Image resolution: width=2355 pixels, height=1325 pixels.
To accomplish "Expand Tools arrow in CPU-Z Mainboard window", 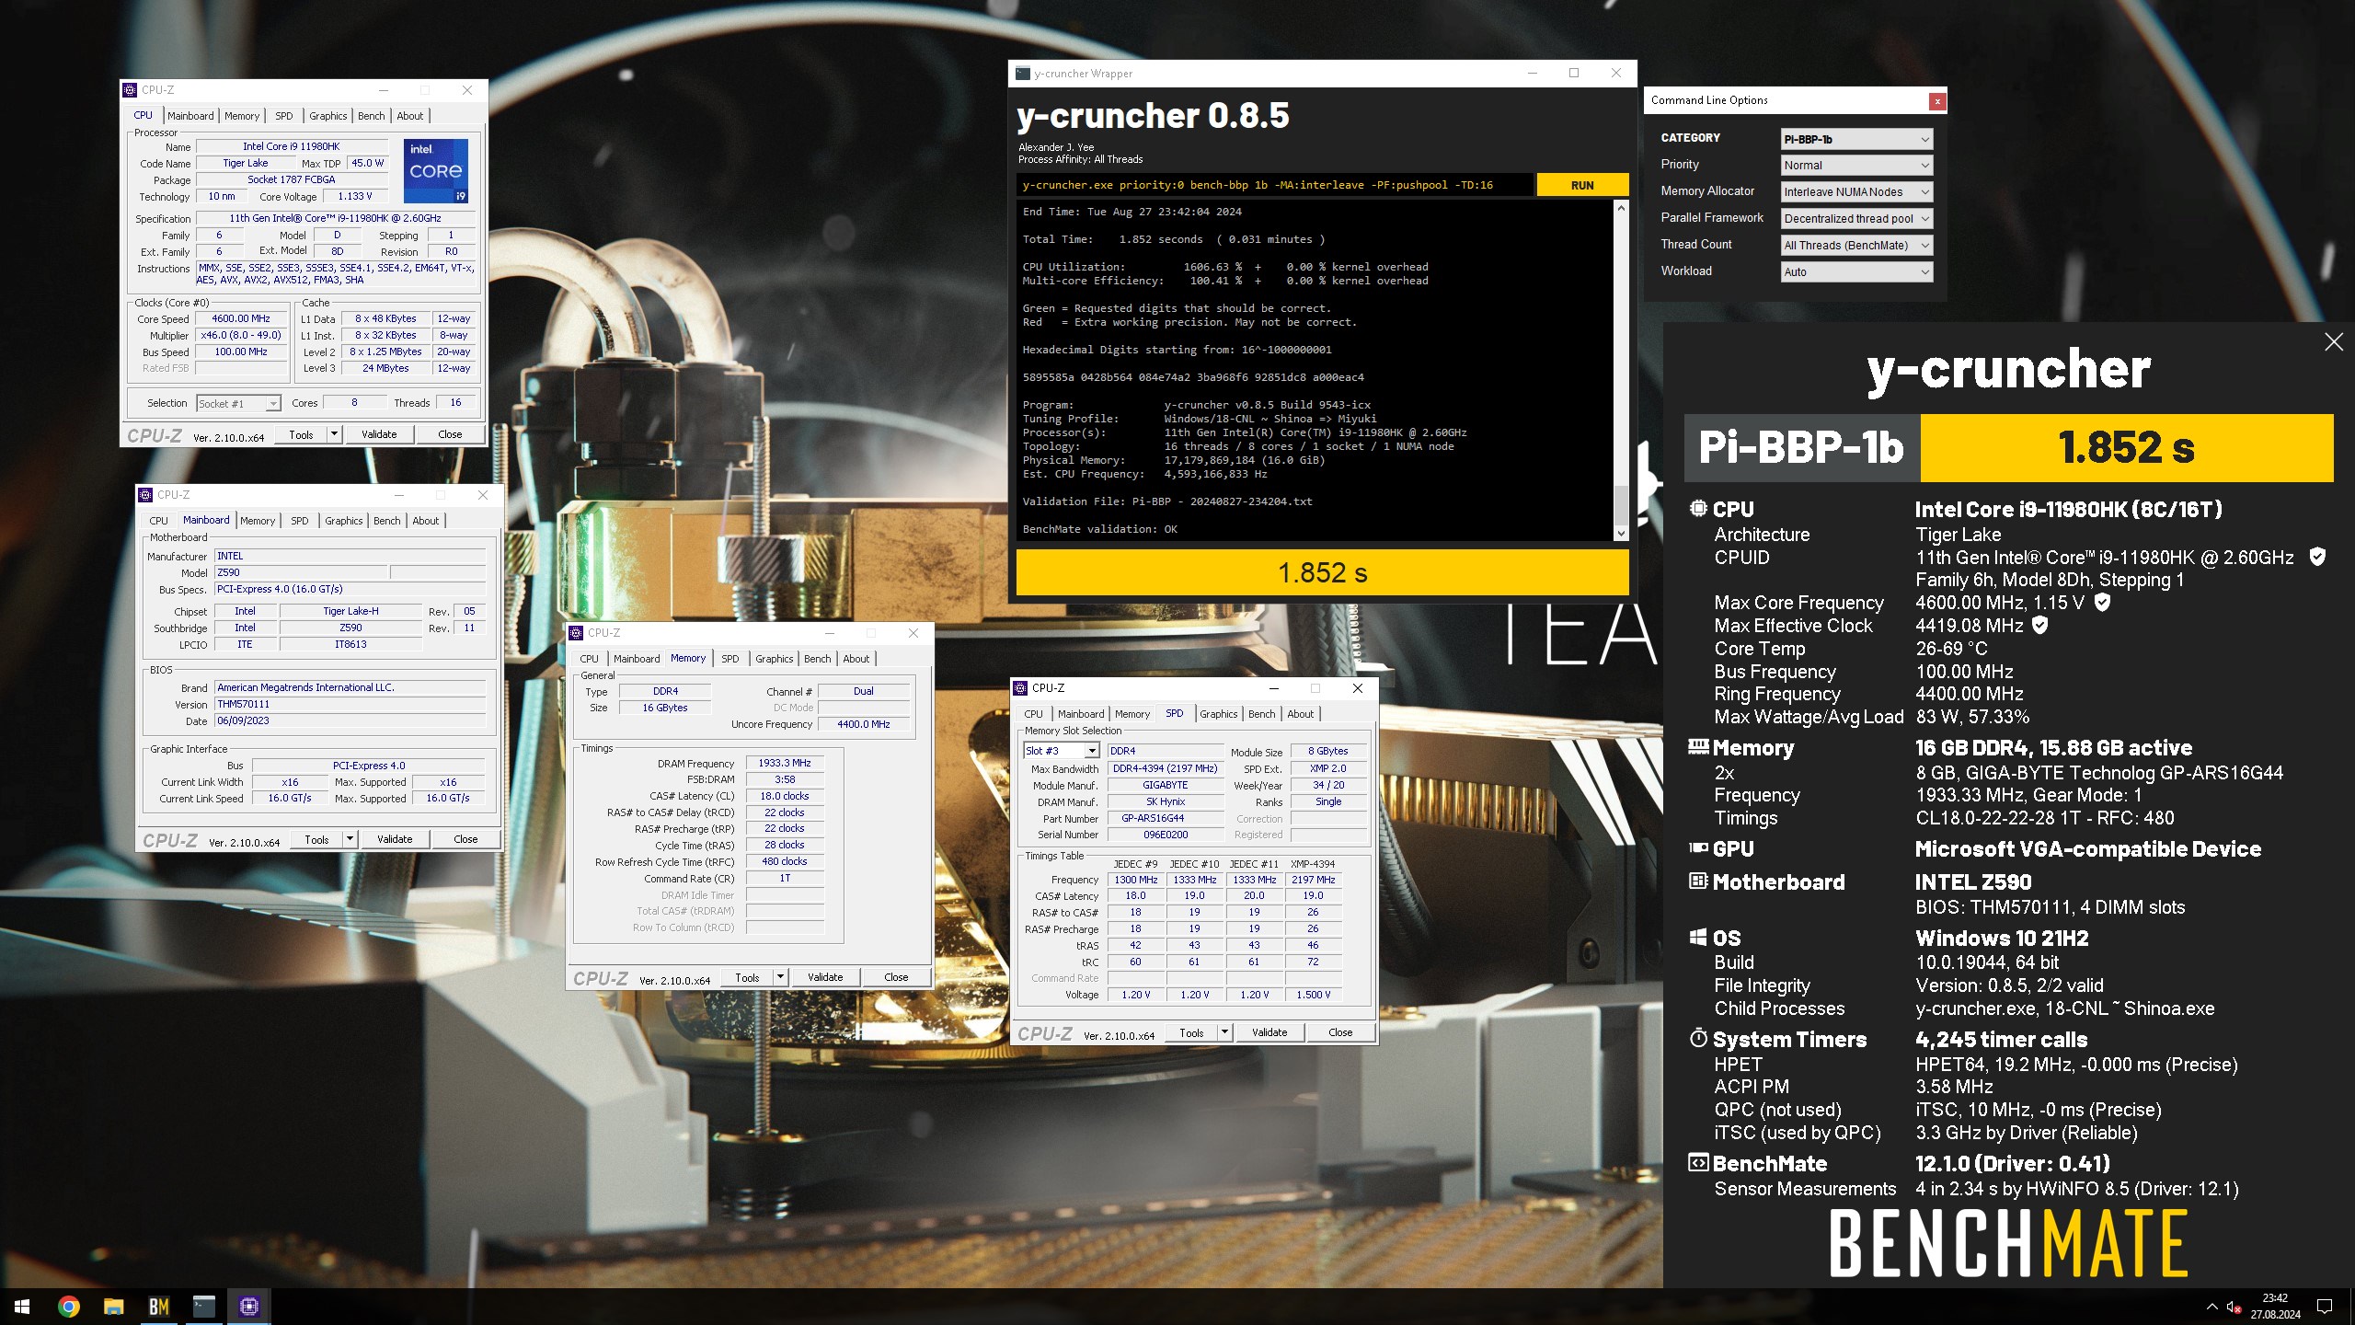I will coord(350,839).
